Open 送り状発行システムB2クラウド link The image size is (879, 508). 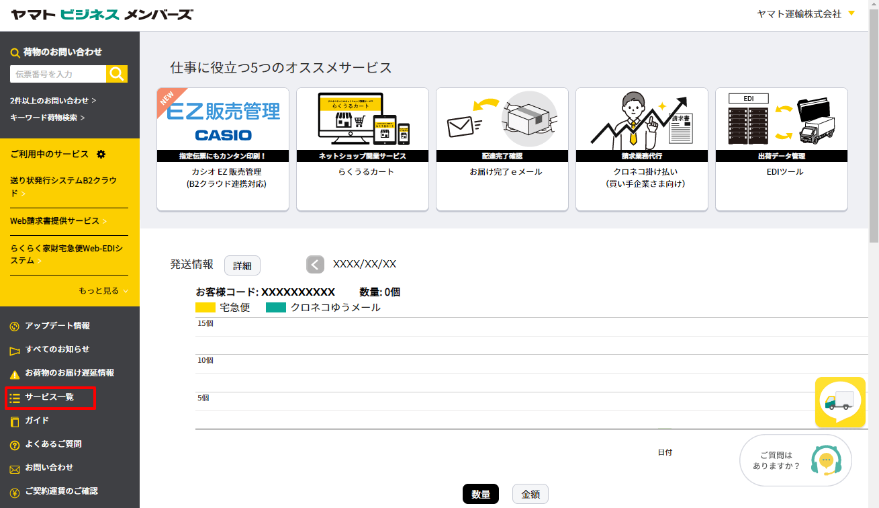64,187
